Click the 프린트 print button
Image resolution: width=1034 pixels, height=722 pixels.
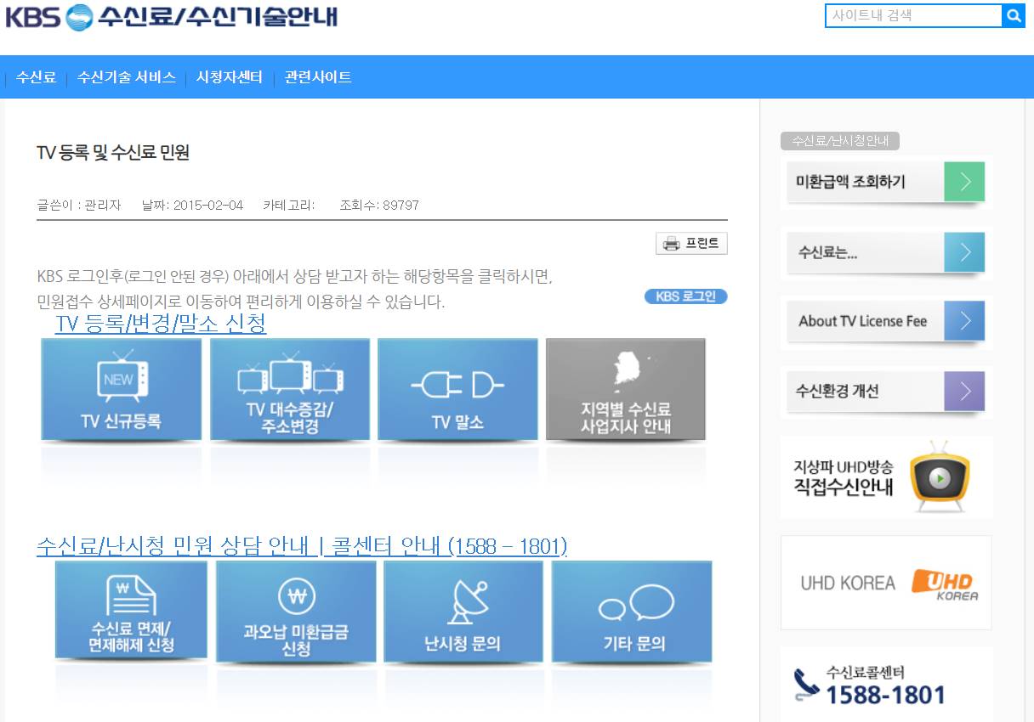point(691,244)
